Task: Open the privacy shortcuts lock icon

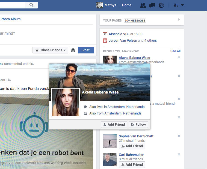Action: click(176, 5)
